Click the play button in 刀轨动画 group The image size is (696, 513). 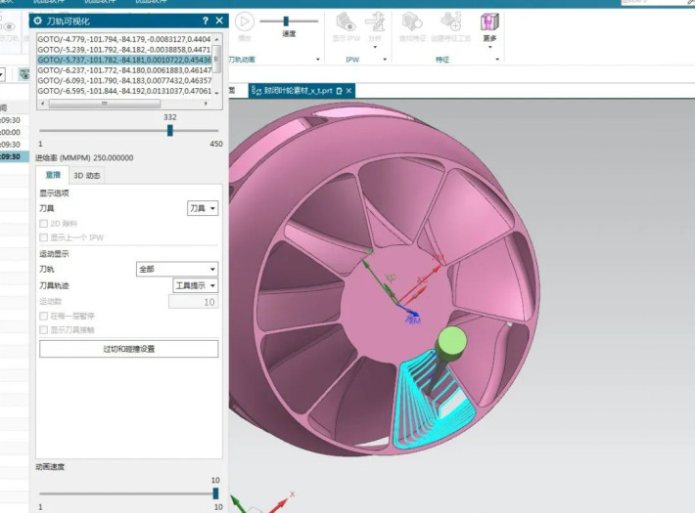(244, 21)
